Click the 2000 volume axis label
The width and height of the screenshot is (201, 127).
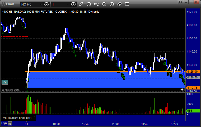pyautogui.click(x=190, y=104)
